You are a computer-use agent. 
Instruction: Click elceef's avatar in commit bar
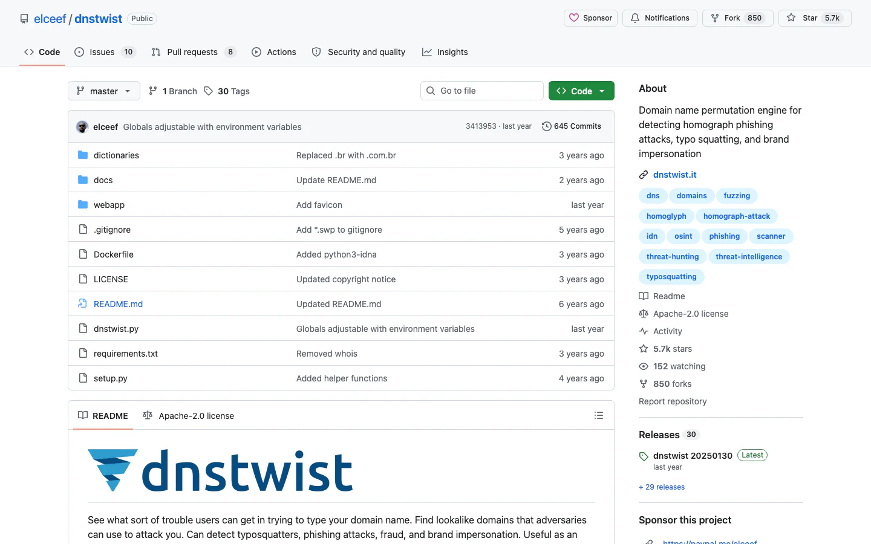tap(82, 127)
